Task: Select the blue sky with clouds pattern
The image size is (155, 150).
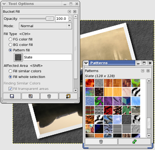Action: point(117,120)
